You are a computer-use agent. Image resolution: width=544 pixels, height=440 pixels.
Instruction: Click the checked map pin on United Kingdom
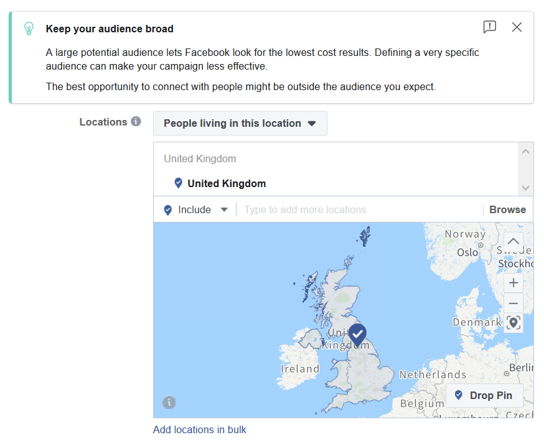click(357, 335)
